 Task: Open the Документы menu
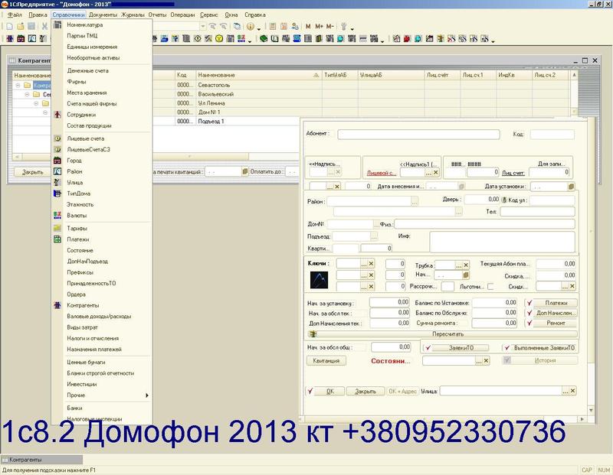click(x=103, y=15)
